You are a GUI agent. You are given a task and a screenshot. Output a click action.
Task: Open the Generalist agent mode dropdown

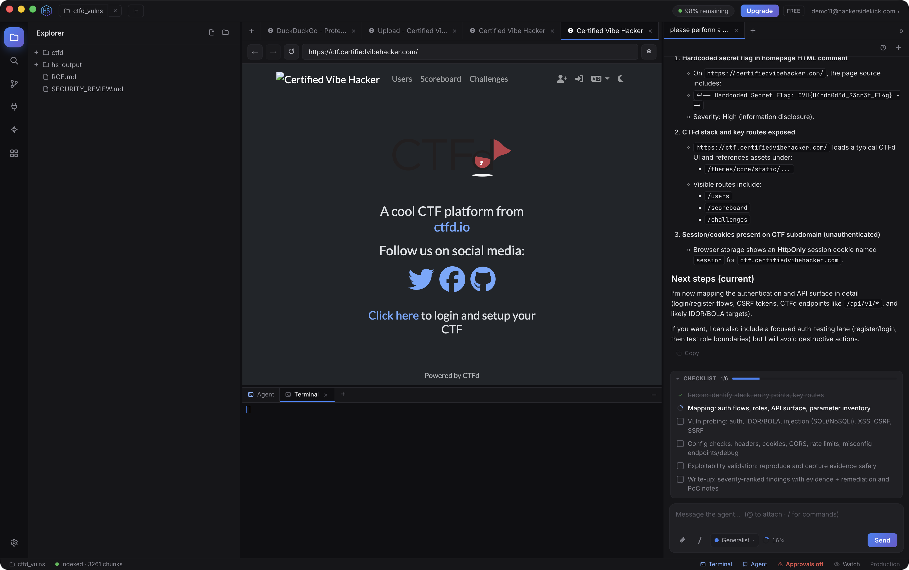[734, 540]
